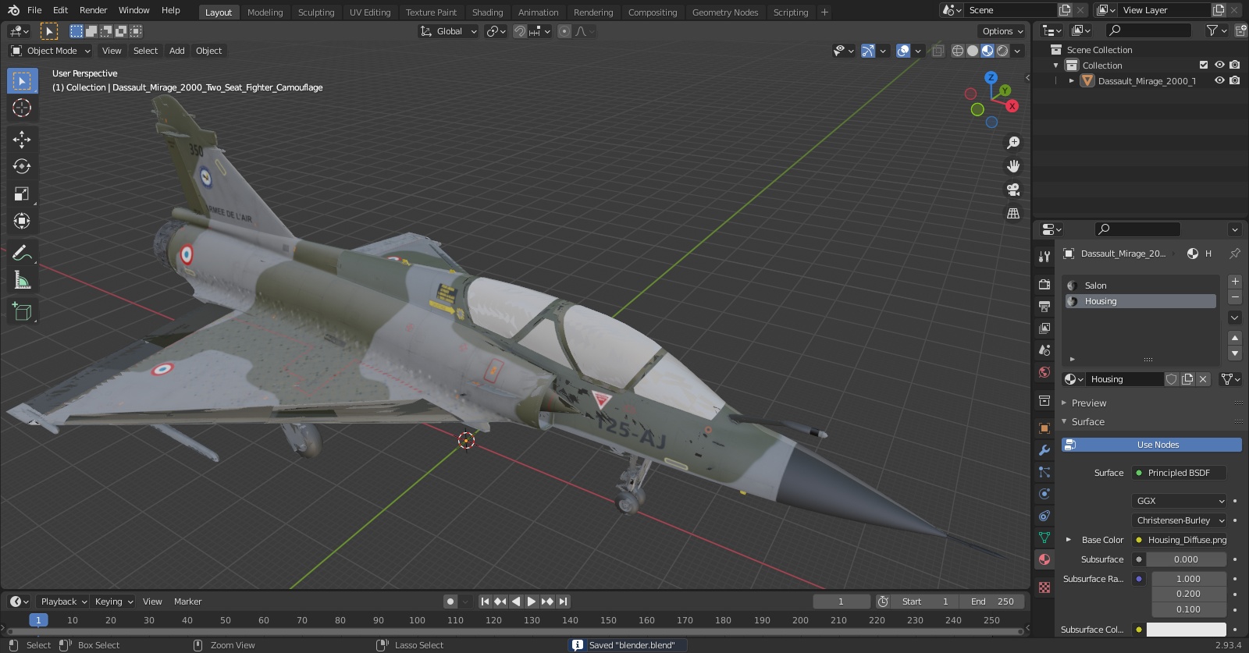Image resolution: width=1249 pixels, height=653 pixels.
Task: Switch to Shading workspace tab
Action: (487, 12)
